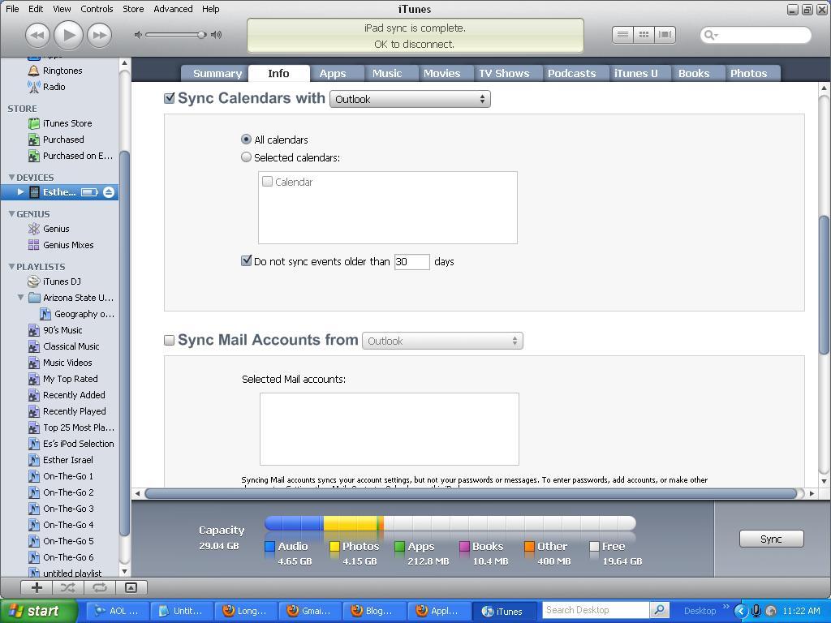Open the Outlook calendars dropdown
Image resolution: width=831 pixels, height=623 pixels.
410,98
